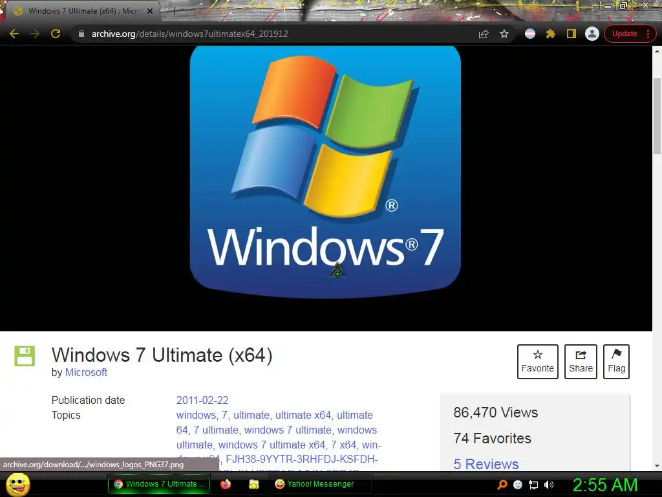The width and height of the screenshot is (662, 497).
Task: Click the address bar URL
Action: point(189,34)
